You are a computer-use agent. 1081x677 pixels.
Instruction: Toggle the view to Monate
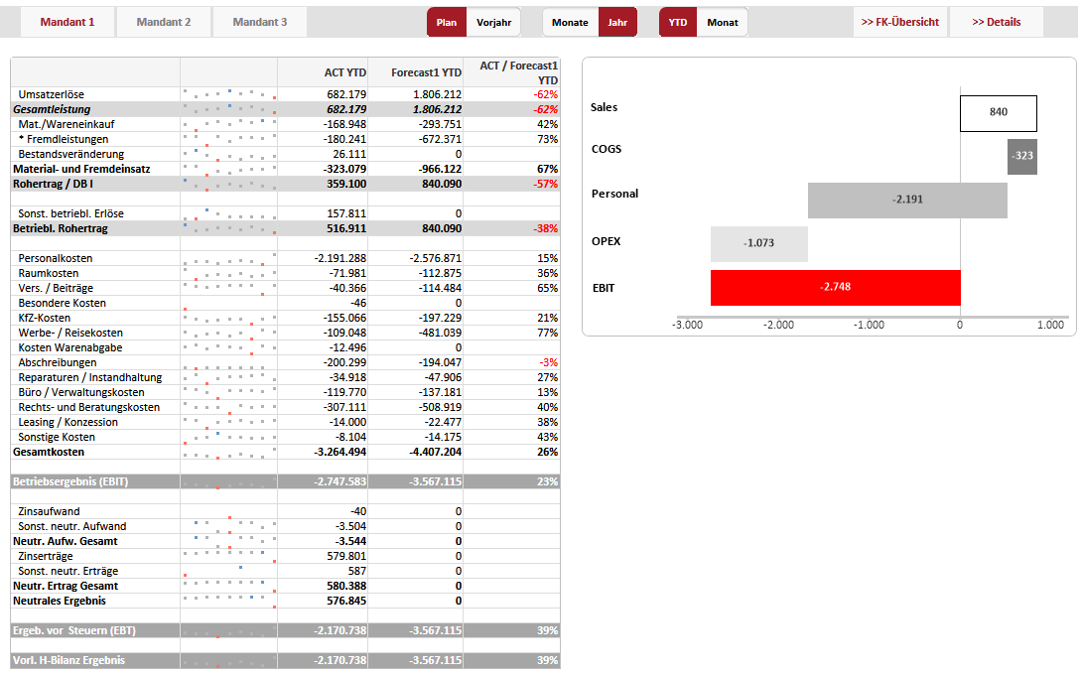(x=570, y=22)
